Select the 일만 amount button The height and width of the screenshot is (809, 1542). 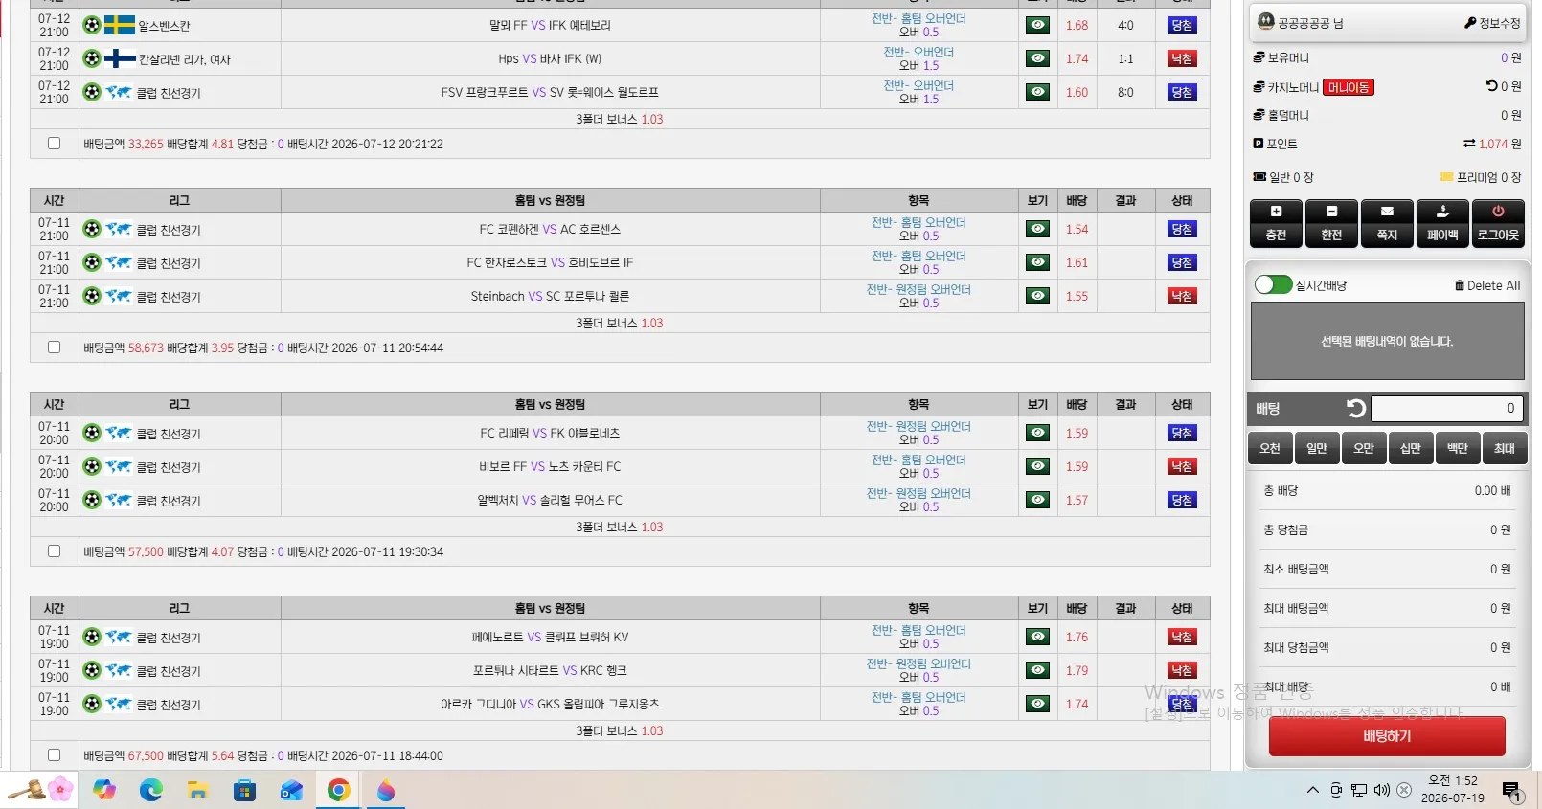(1317, 448)
